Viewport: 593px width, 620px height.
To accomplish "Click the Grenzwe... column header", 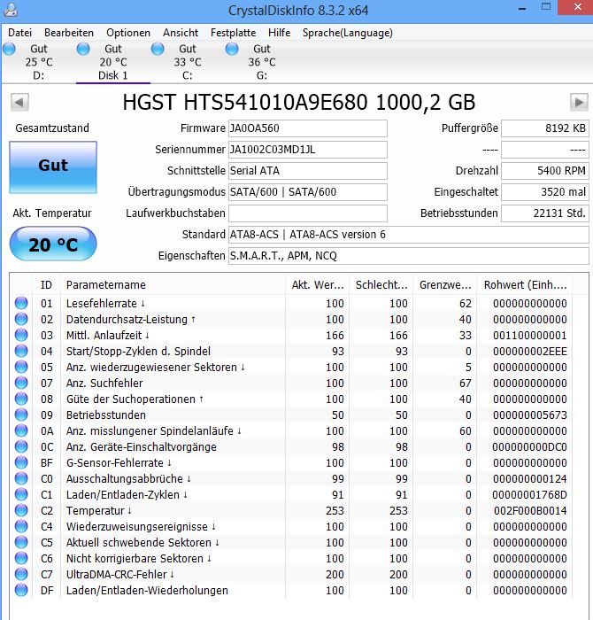I will [x=445, y=284].
